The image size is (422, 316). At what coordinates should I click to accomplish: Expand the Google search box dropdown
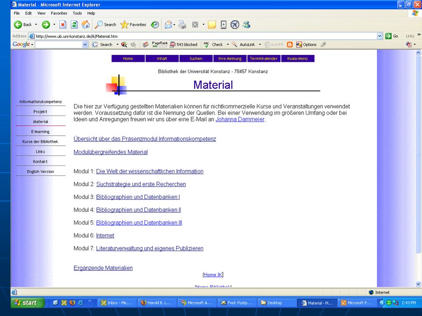85,45
